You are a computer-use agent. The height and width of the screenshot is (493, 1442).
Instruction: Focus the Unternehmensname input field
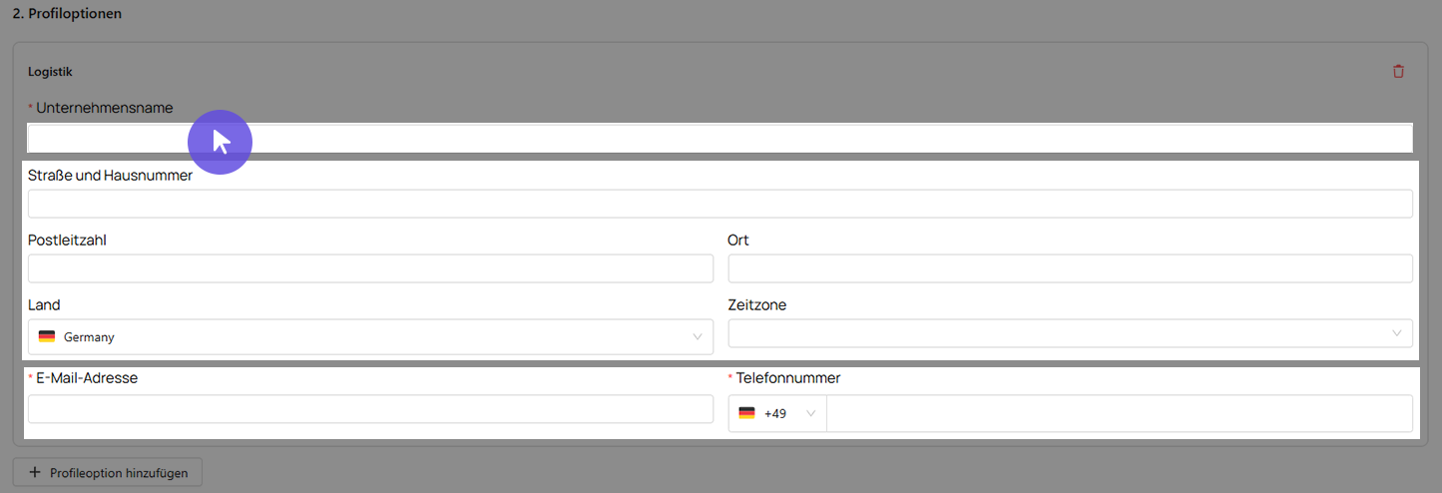(720, 138)
